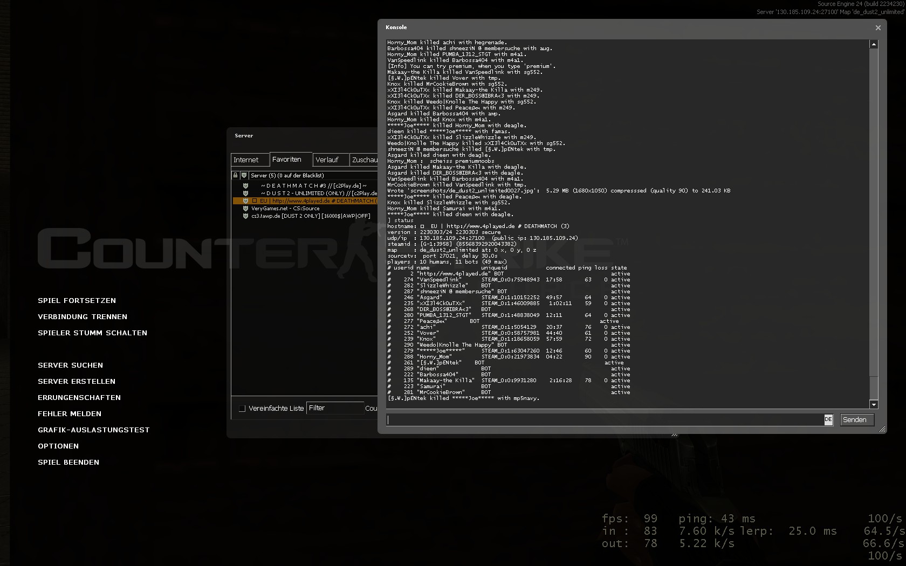Click console line 'hostname: EU | http://www.4played.de'
906x566 pixels.
click(478, 226)
